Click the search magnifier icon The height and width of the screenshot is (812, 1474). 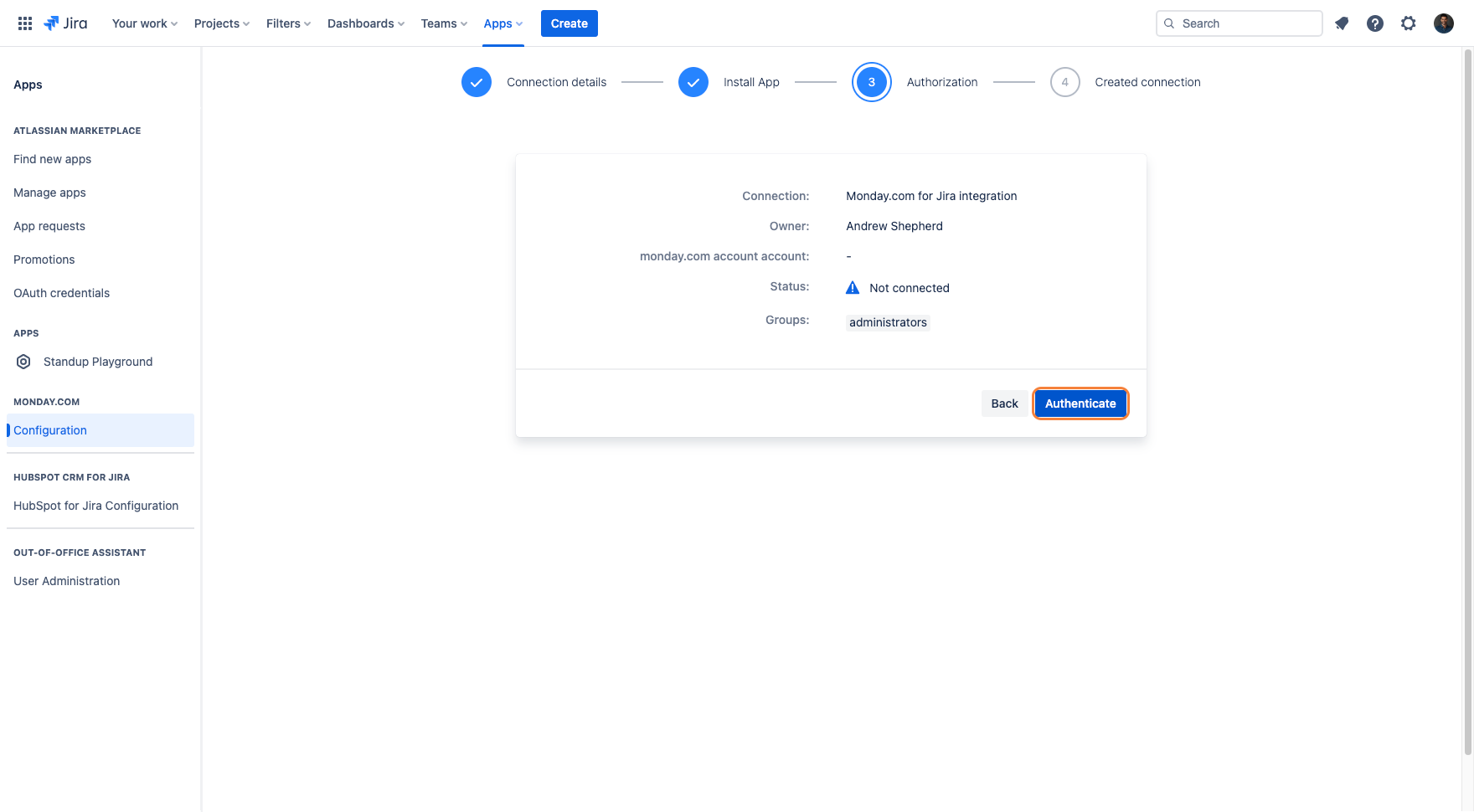[x=1169, y=23]
